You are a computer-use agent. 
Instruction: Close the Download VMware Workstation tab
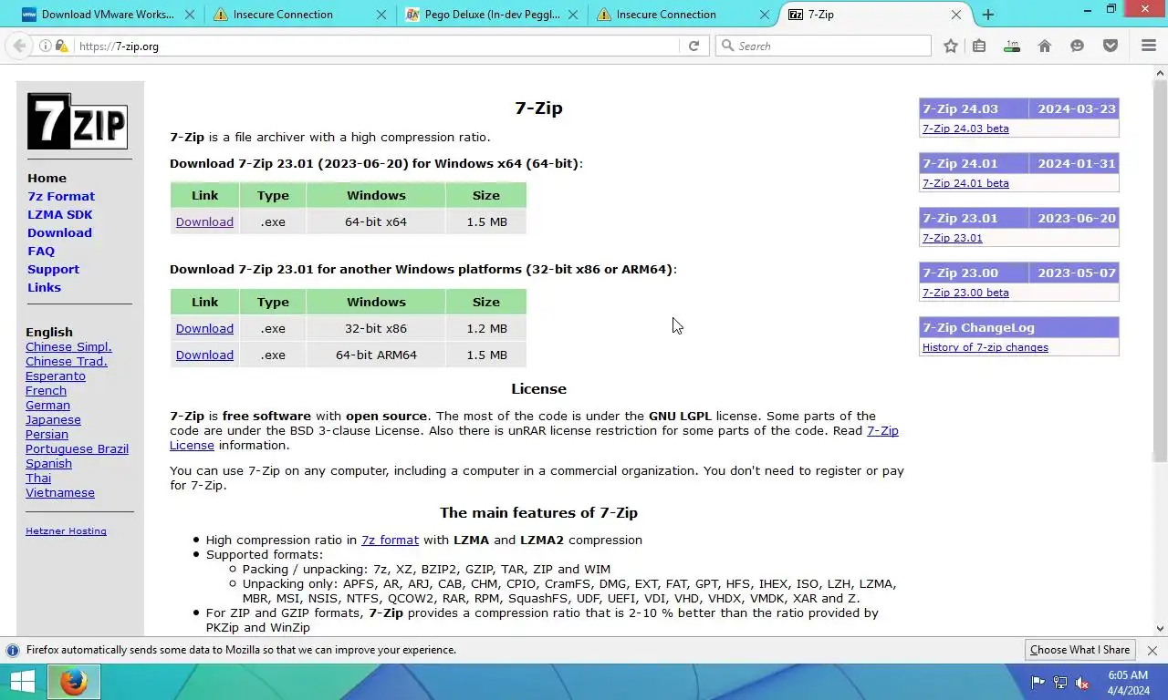[x=190, y=15]
